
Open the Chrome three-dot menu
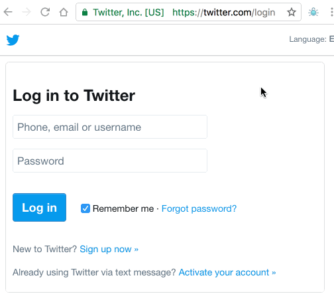coord(332,12)
